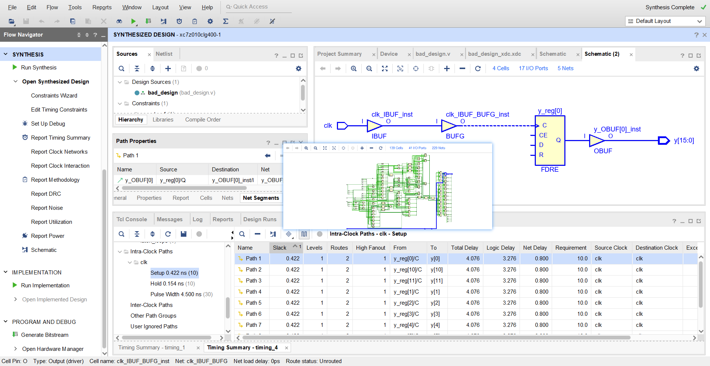Click Generate Bitstream in navigator

pyautogui.click(x=44, y=335)
